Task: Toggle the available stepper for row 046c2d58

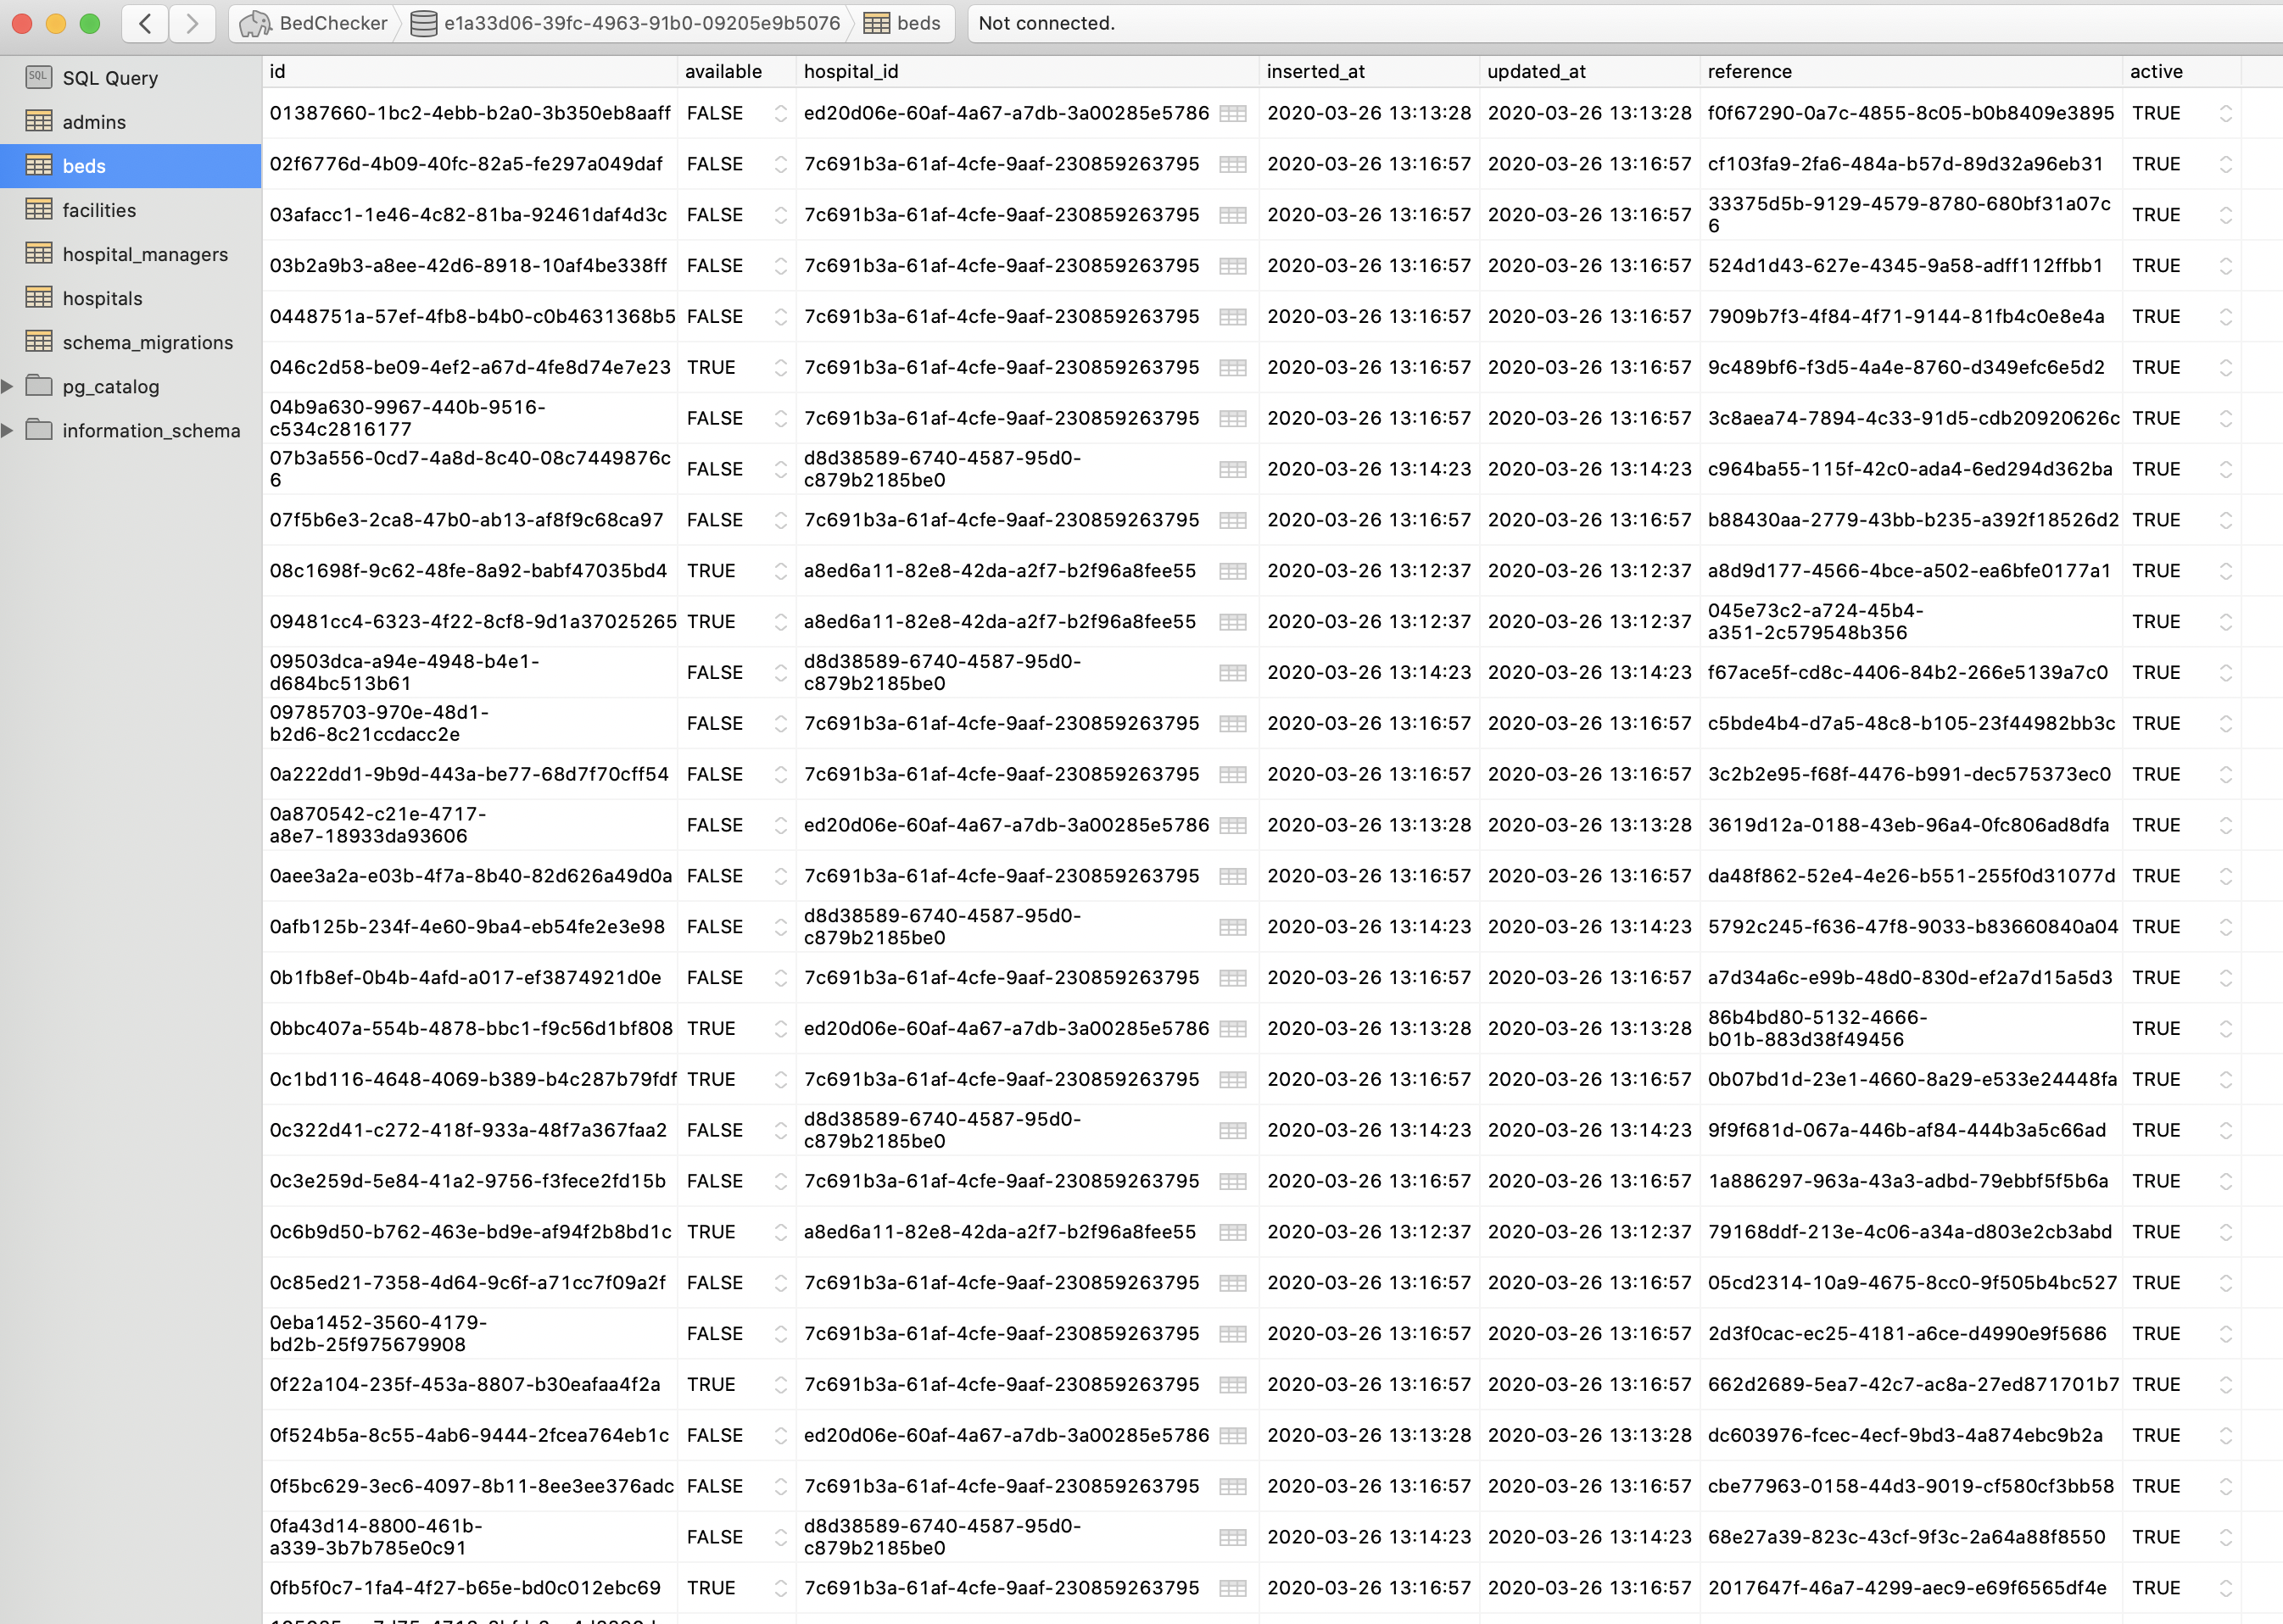Action: click(x=780, y=368)
